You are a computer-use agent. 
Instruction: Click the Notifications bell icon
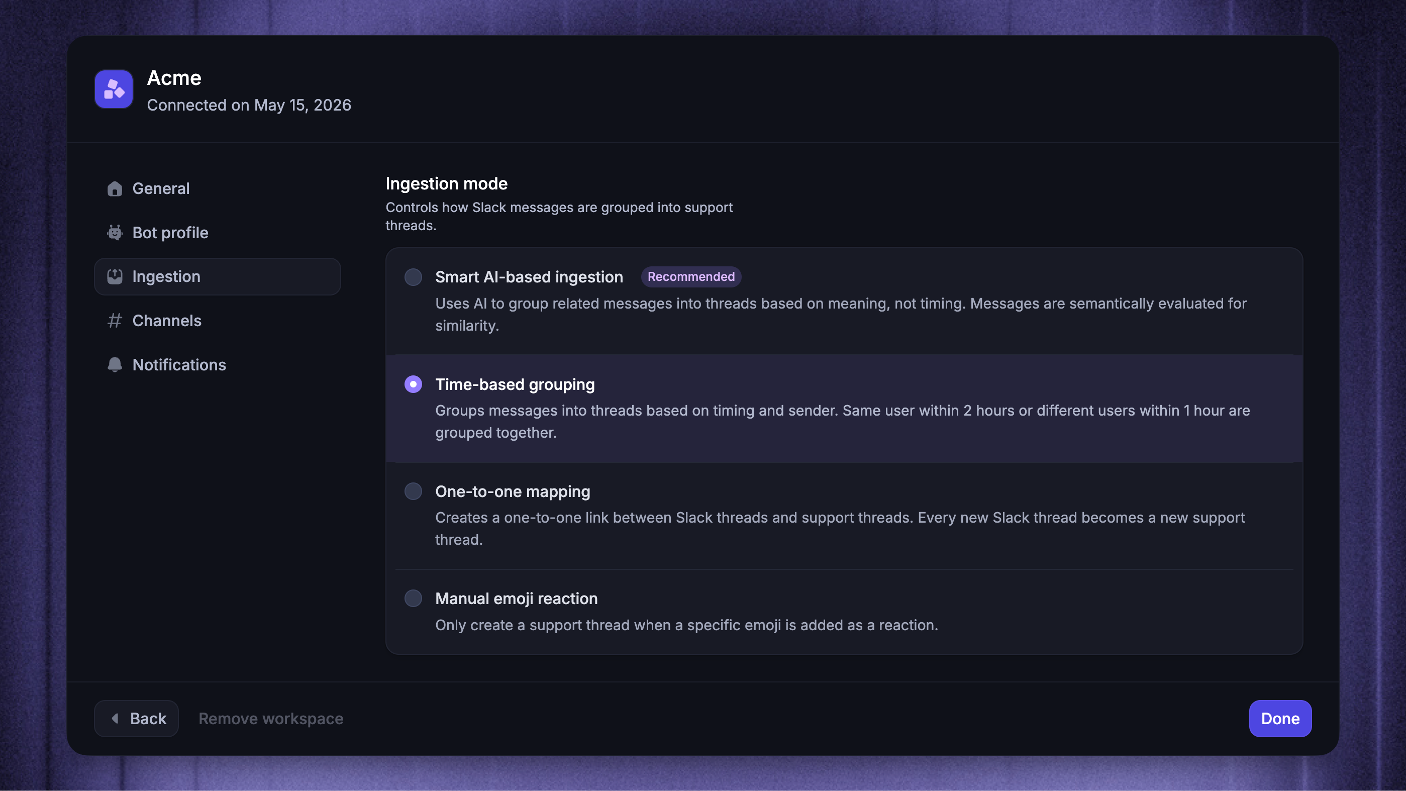click(x=115, y=365)
